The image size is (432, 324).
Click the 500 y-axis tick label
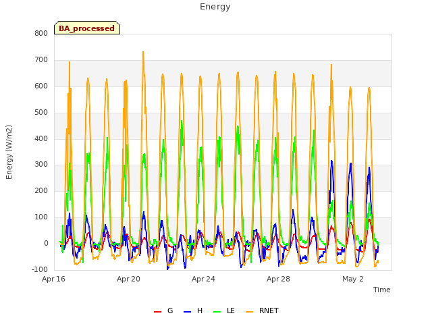click(41, 113)
